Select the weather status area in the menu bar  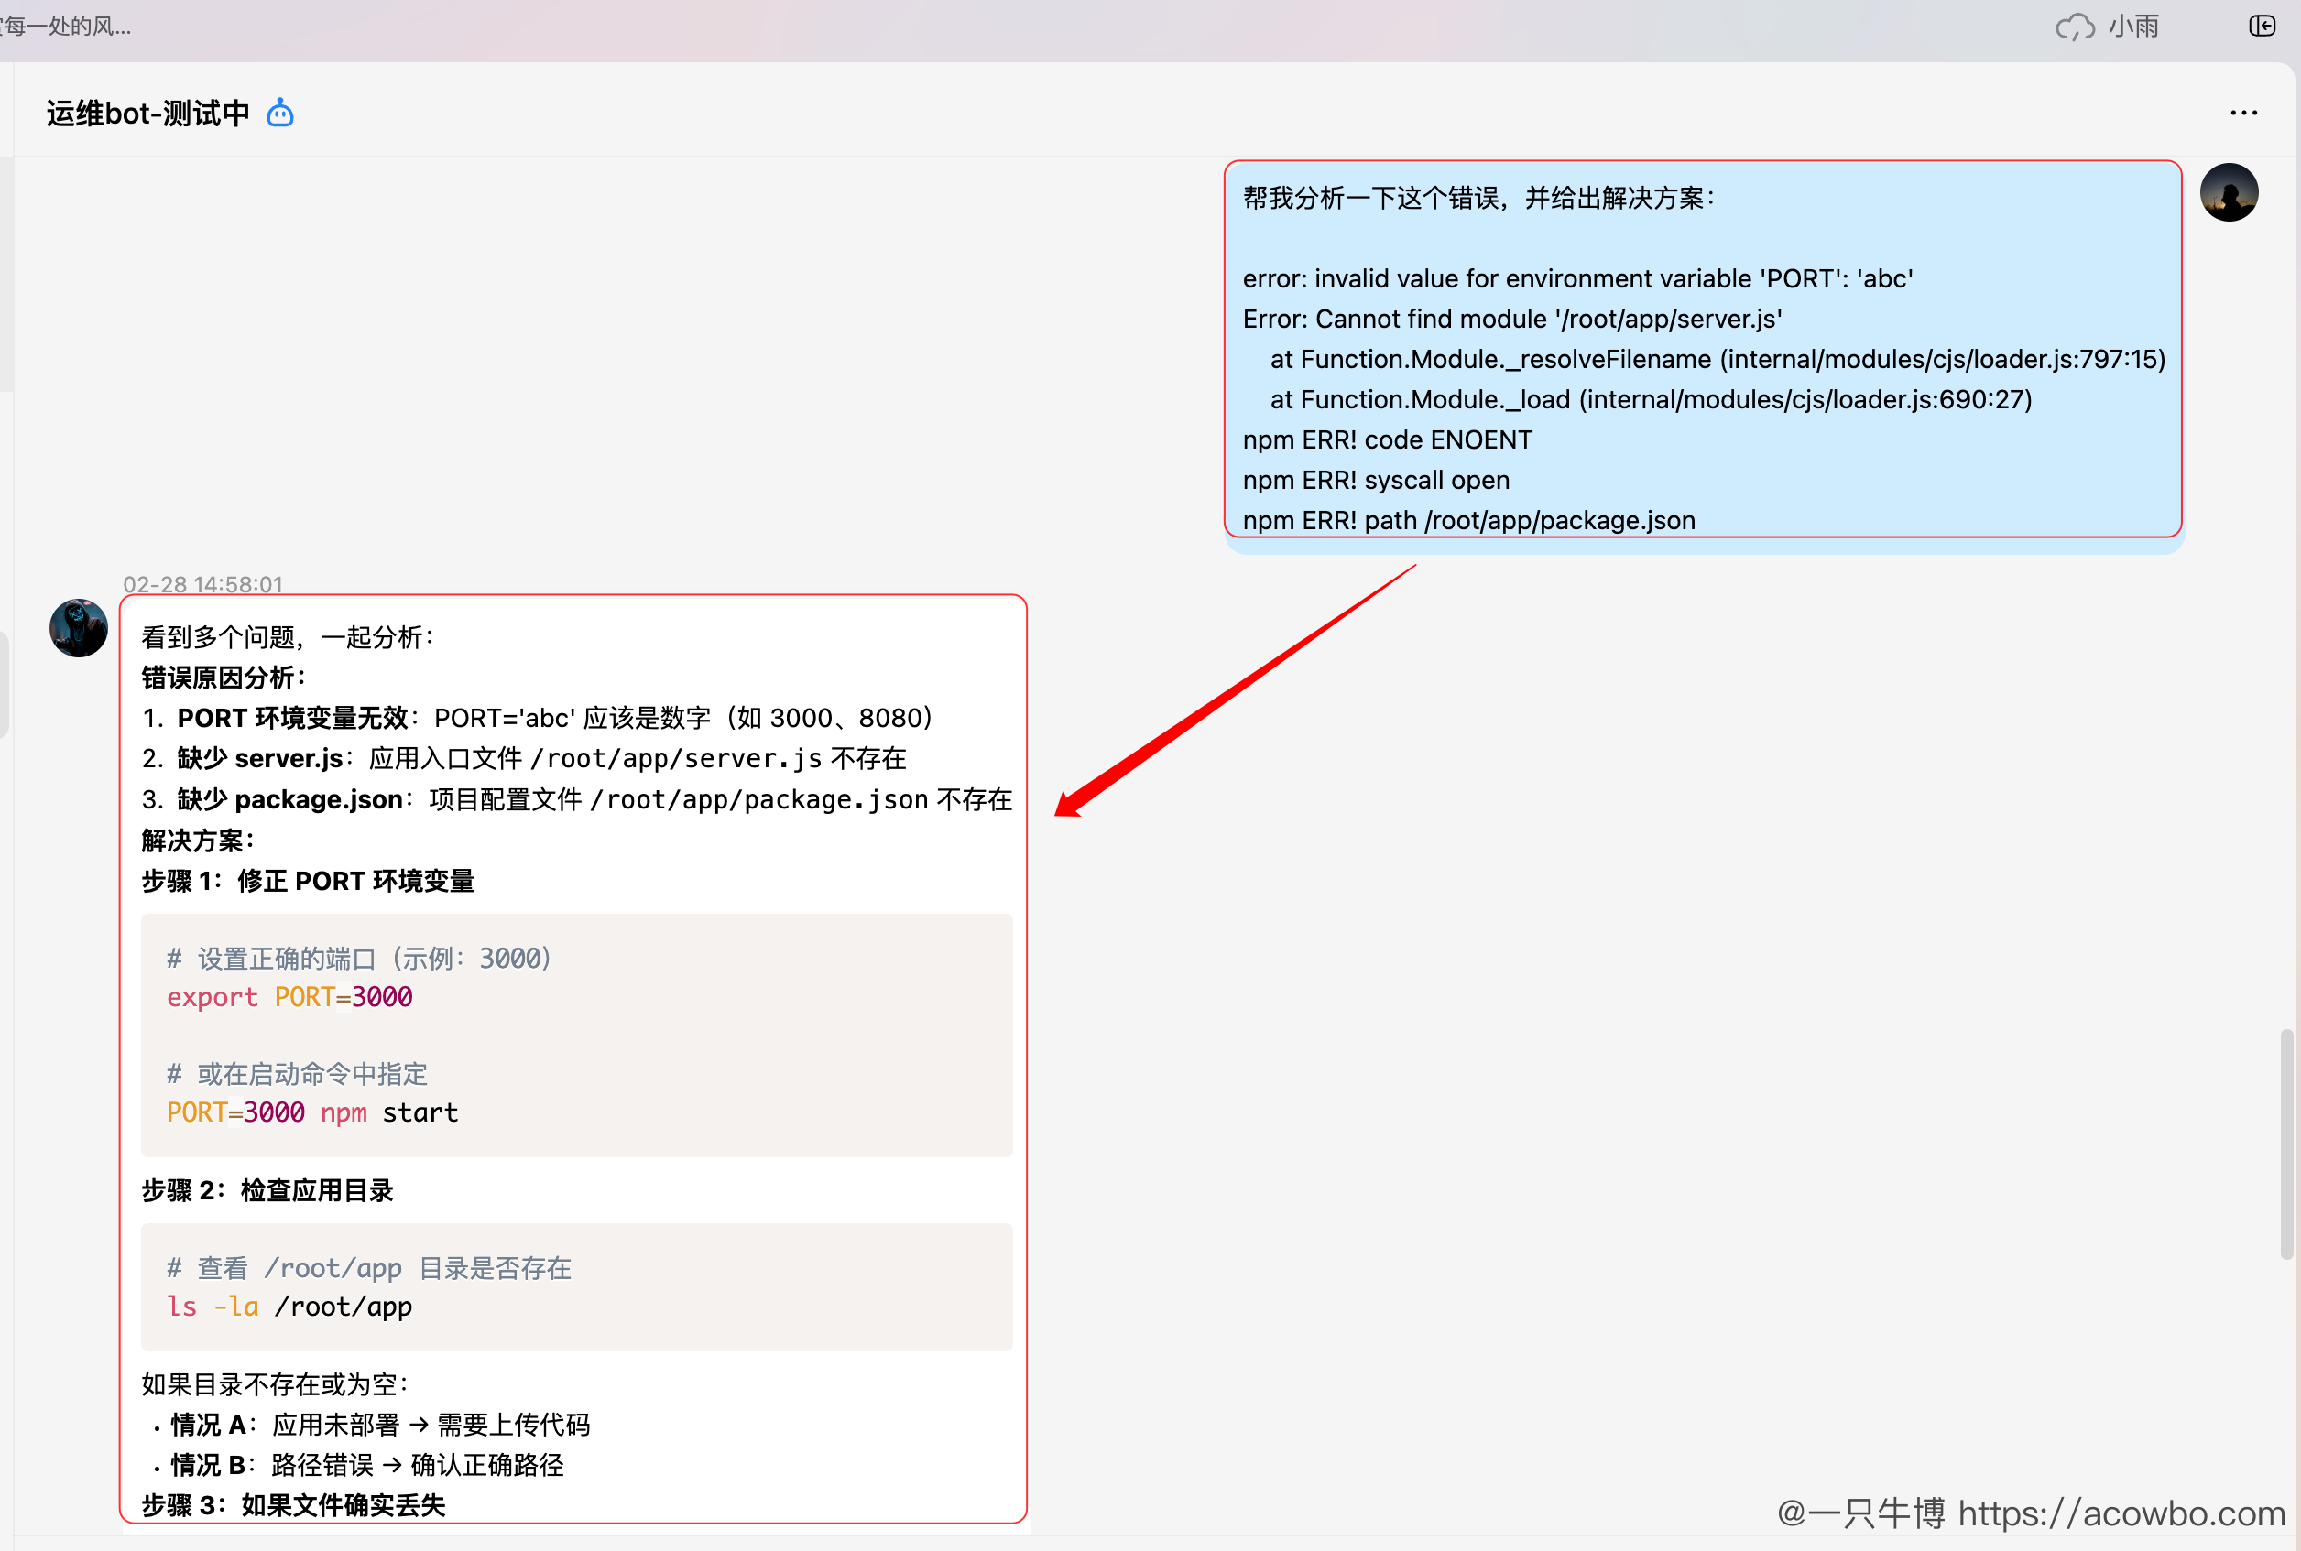2108,27
